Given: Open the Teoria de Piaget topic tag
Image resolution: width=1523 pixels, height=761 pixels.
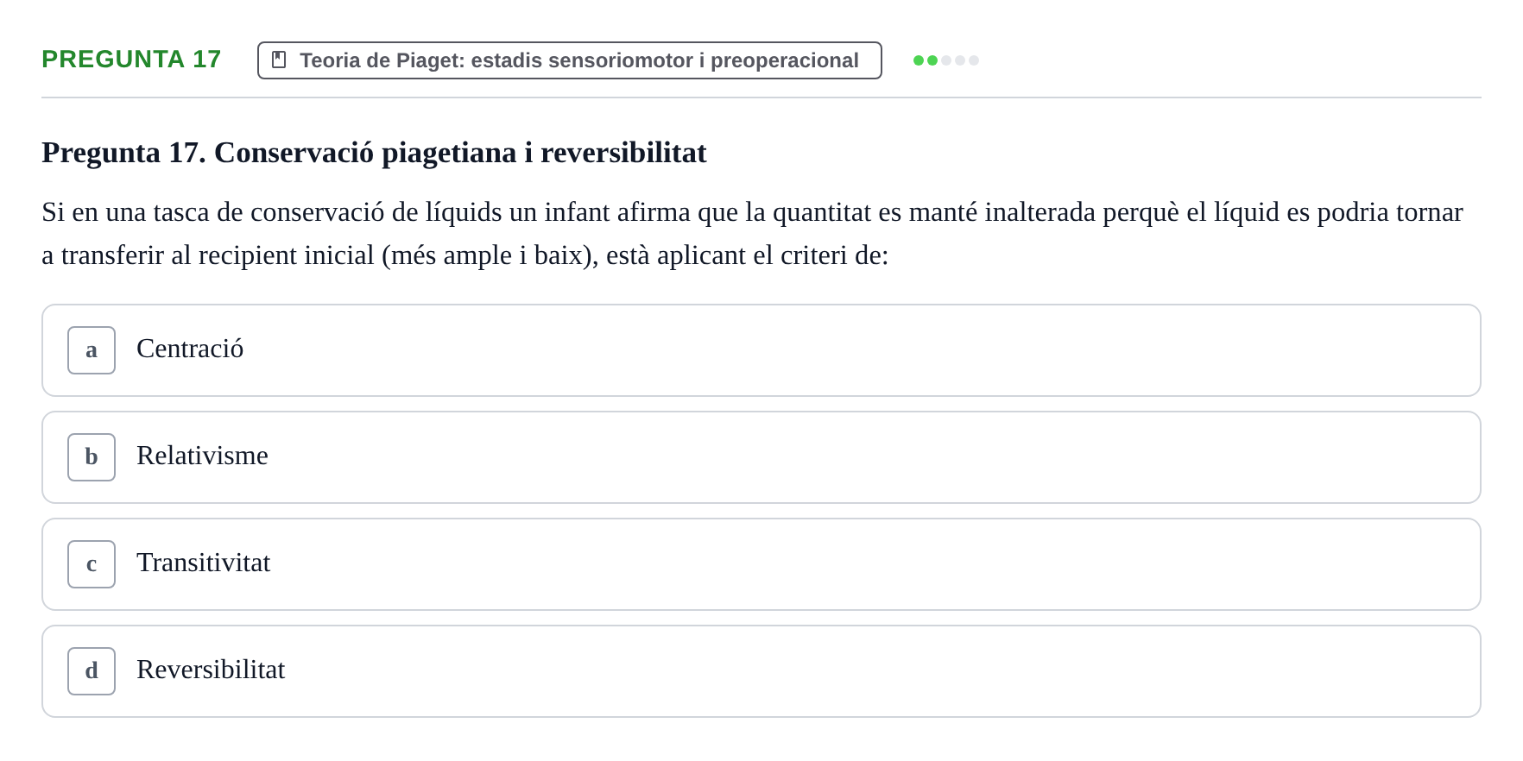Looking at the screenshot, I should pos(570,60).
